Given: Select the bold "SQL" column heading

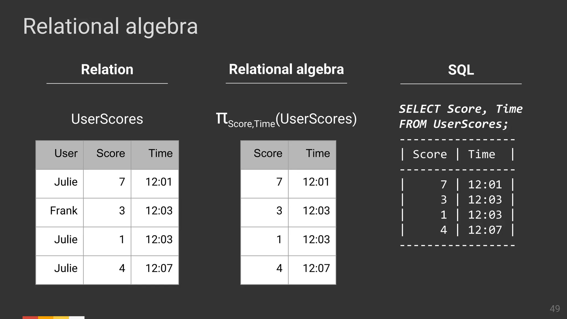Looking at the screenshot, I should [x=461, y=70].
